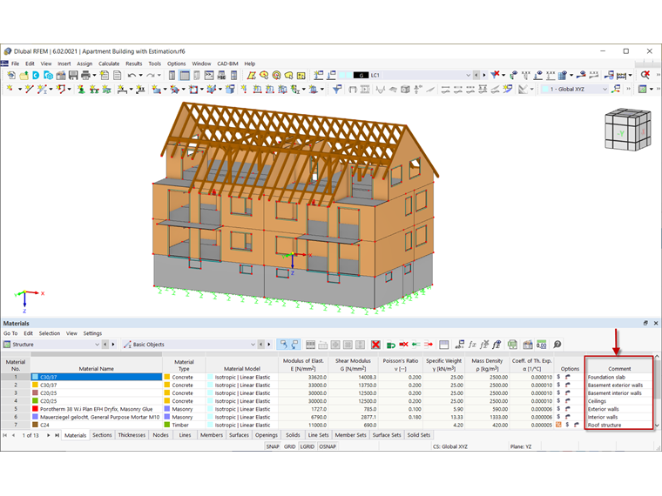Viewport: 662px width, 496px height.
Task: Click the Print icon
Action: 85,76
